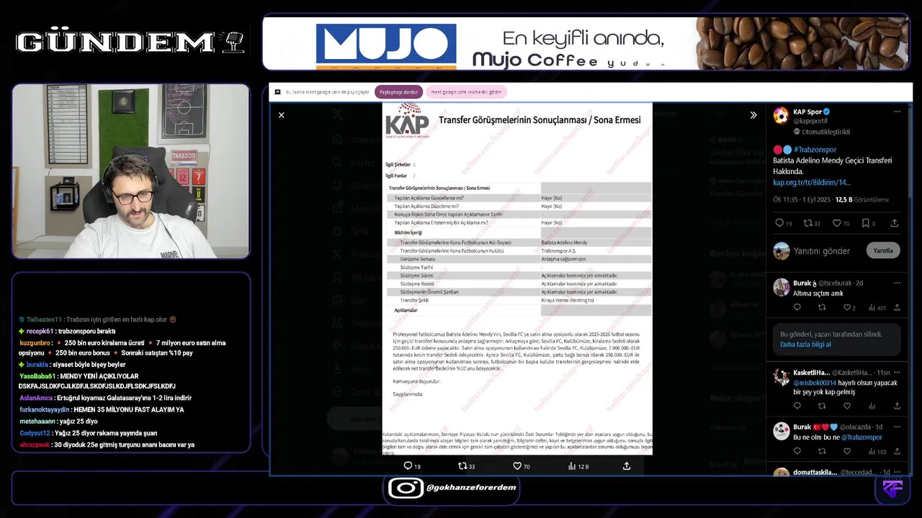Avatar of Burak @tsceburak

pos(782,287)
